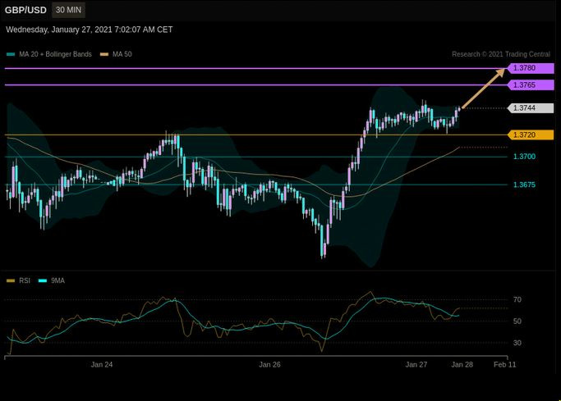Screen dimensions: 561x401
Task: Click the 'Jan 24' date axis label
Action: tap(102, 365)
